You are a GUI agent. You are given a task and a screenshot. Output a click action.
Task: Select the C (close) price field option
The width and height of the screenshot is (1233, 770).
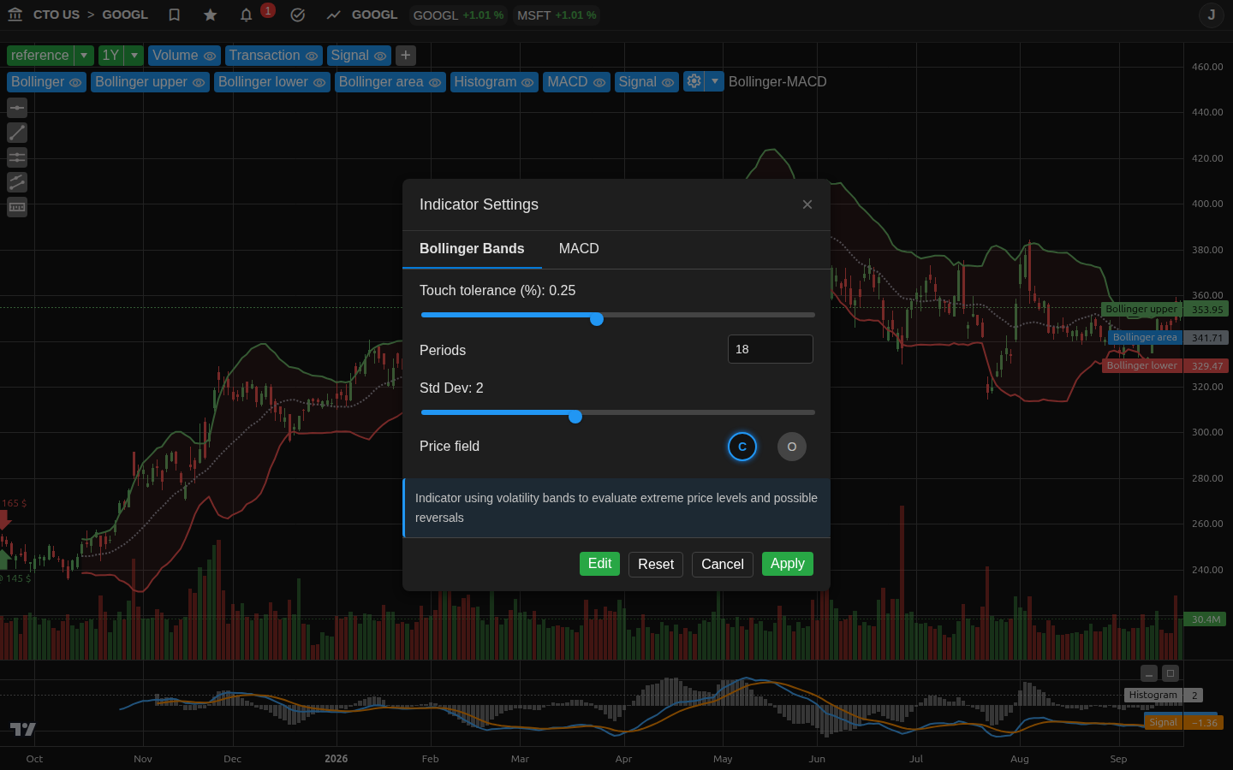click(x=742, y=447)
